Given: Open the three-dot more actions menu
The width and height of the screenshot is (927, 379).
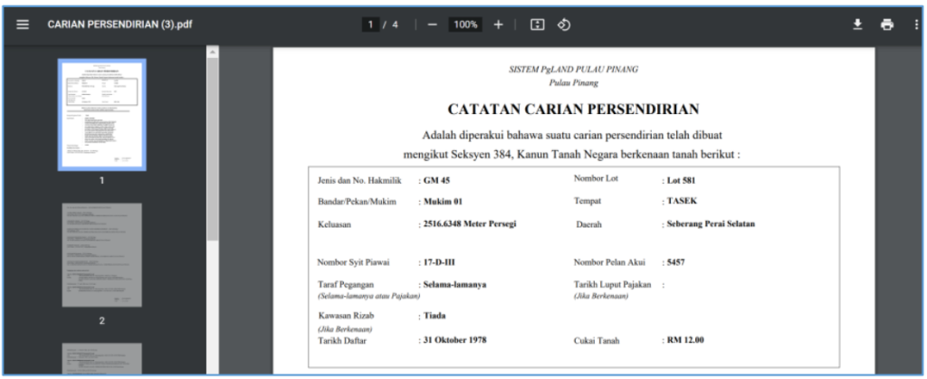Looking at the screenshot, I should point(915,24).
